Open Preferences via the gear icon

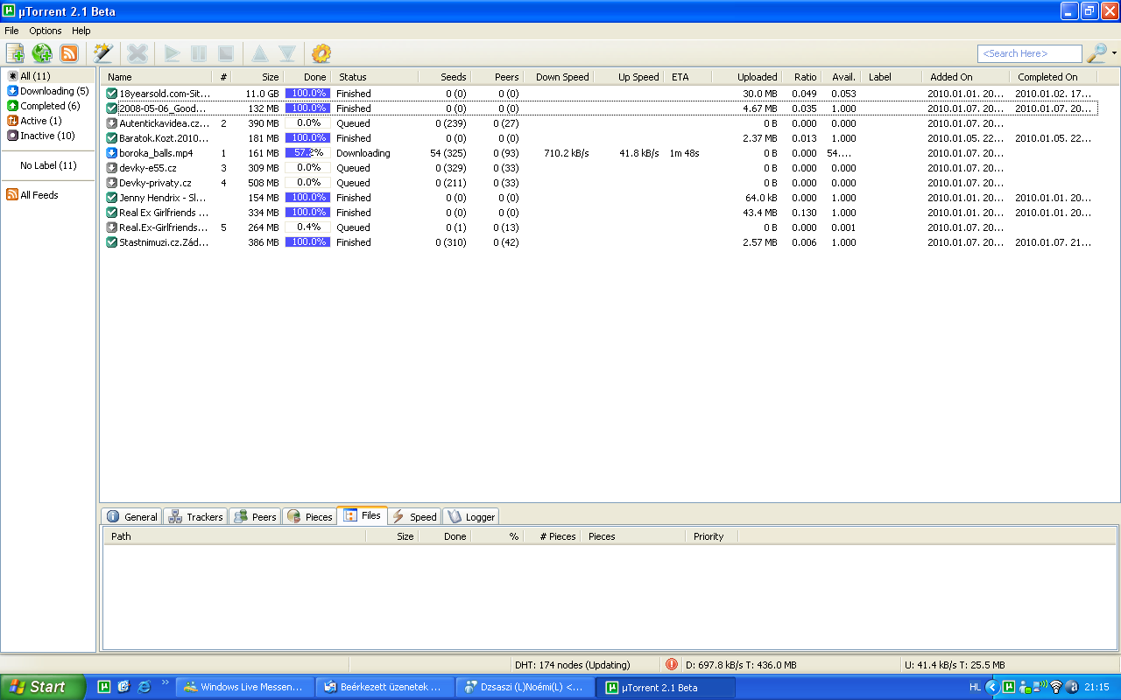[x=321, y=53]
